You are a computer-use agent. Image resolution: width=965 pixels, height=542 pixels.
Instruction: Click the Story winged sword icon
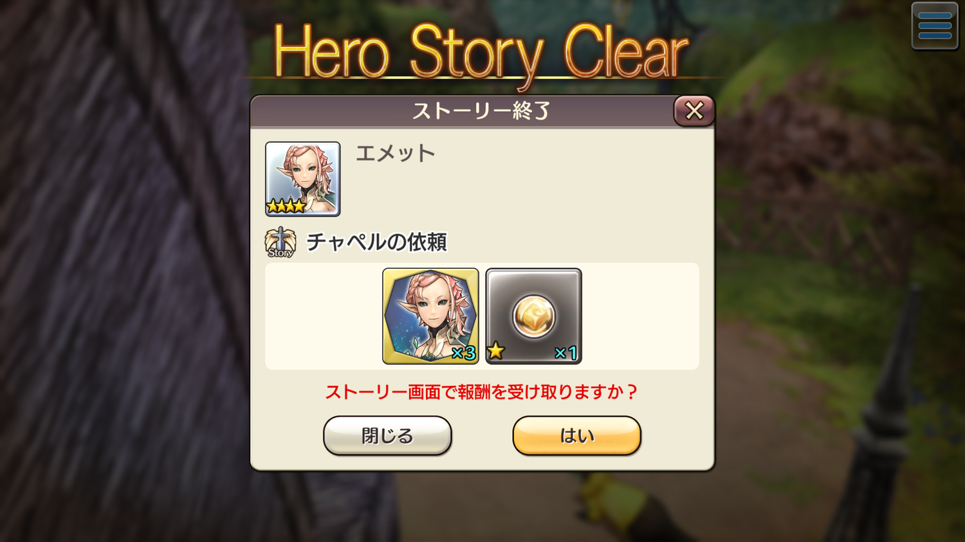click(x=280, y=242)
